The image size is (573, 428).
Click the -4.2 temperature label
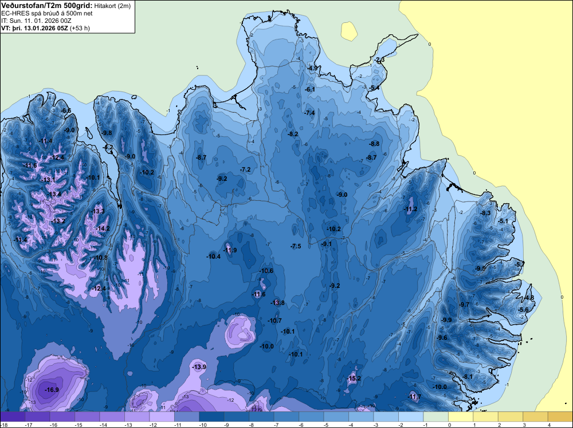108,148
